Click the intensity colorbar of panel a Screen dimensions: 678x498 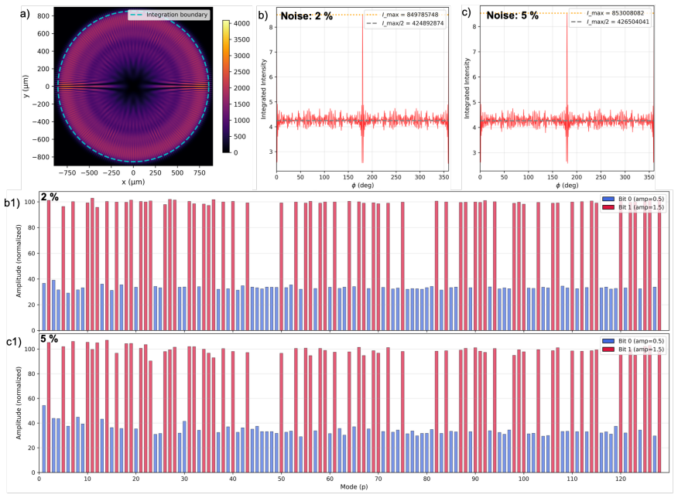pos(226,86)
